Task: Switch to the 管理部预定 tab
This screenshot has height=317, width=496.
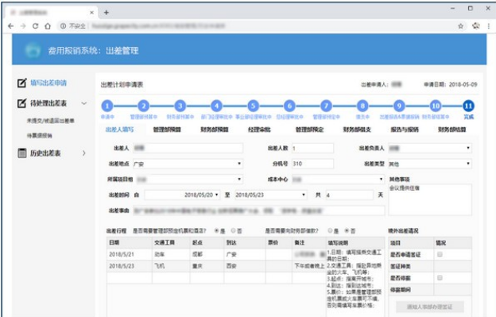Action: pyautogui.click(x=309, y=130)
